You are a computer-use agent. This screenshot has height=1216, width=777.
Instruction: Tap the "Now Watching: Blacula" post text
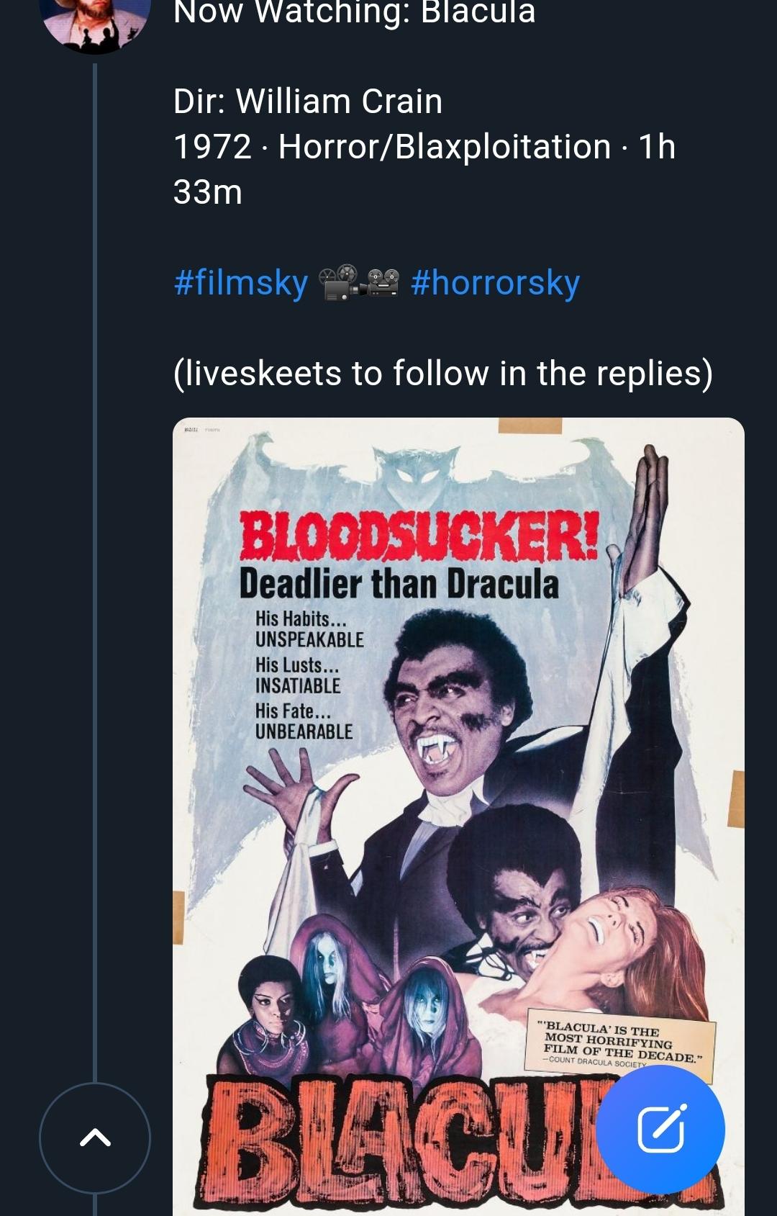point(354,13)
